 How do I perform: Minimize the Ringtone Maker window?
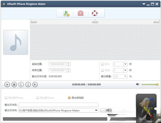(148, 4)
